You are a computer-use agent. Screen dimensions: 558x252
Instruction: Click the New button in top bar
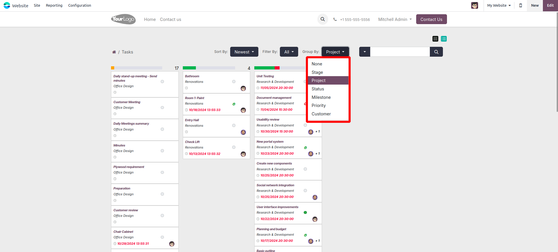click(535, 6)
